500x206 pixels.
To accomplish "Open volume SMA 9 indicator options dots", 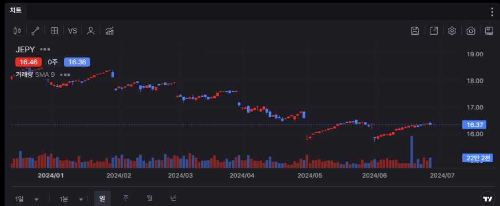I will 65,75.
